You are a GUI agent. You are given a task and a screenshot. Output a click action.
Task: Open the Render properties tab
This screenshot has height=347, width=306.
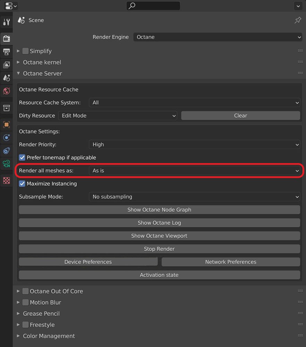tap(6, 38)
